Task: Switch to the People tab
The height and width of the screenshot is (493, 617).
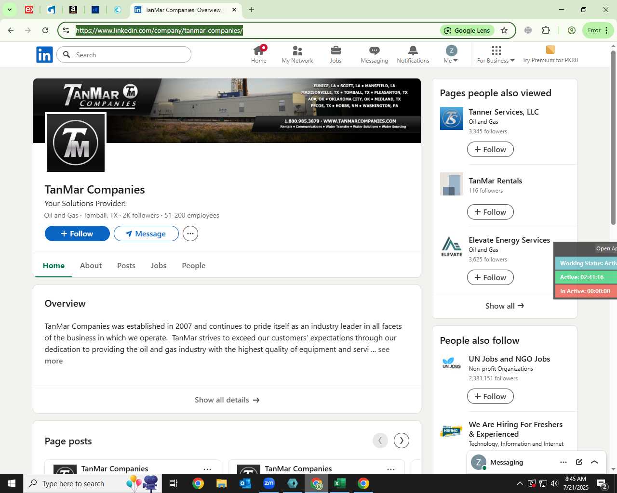Action: 194,265
